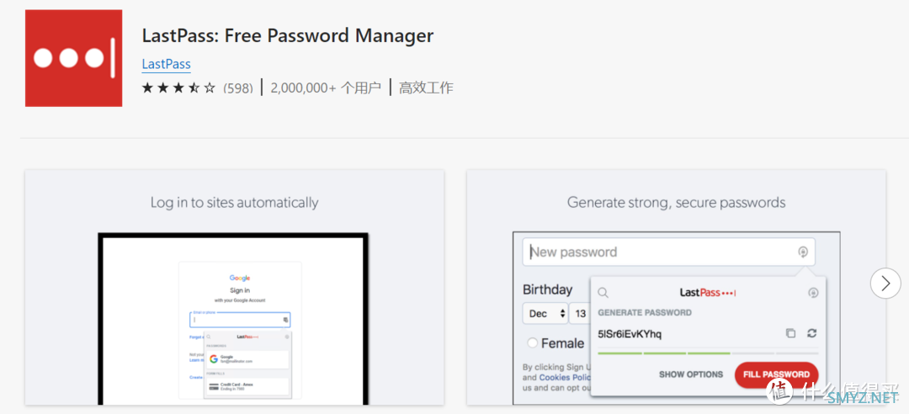
Task: Click the generated password 5lSr6iEvKYhq text
Action: pyautogui.click(x=630, y=334)
